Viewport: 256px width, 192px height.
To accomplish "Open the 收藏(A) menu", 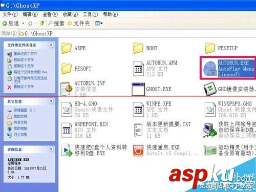I will point(70,14).
